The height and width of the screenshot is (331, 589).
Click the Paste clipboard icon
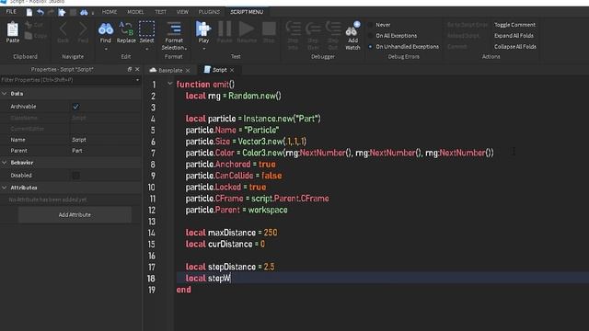pyautogui.click(x=12, y=29)
